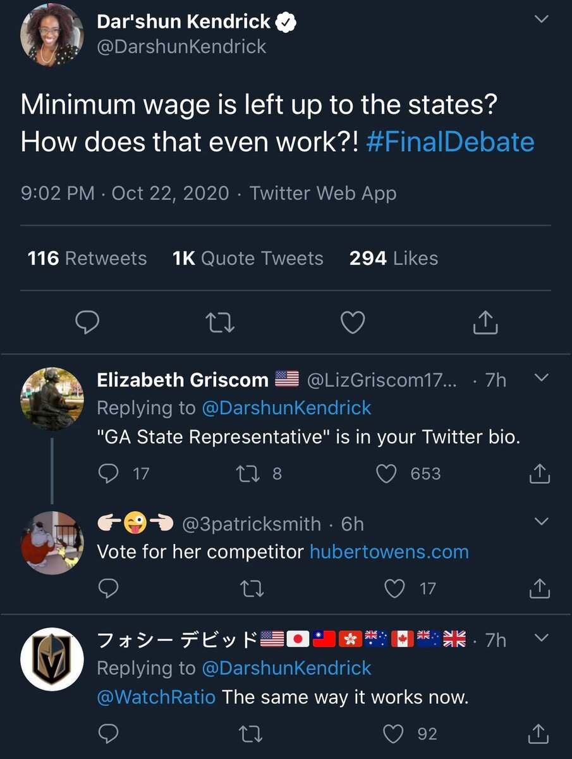This screenshot has height=759, width=572.
Task: Retweet the 'same way it works now' reply
Action: click(x=252, y=734)
